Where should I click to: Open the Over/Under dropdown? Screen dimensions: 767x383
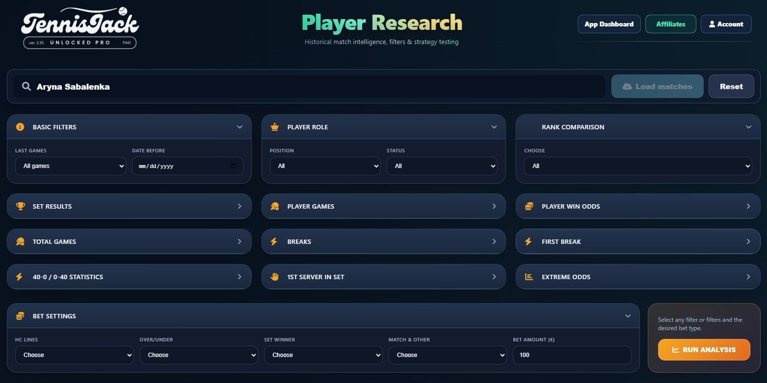click(199, 355)
